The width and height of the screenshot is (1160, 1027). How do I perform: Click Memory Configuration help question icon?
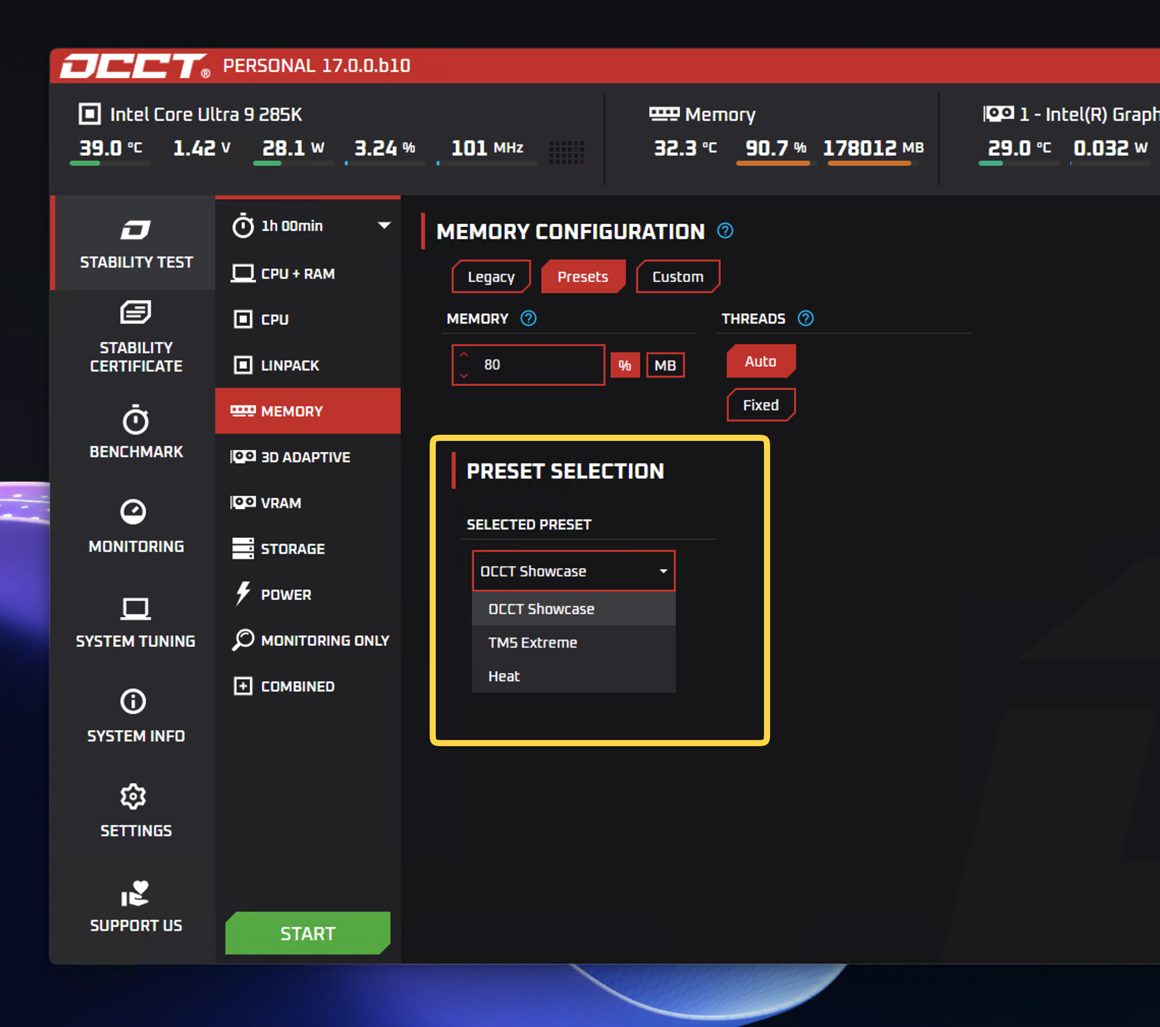725,231
